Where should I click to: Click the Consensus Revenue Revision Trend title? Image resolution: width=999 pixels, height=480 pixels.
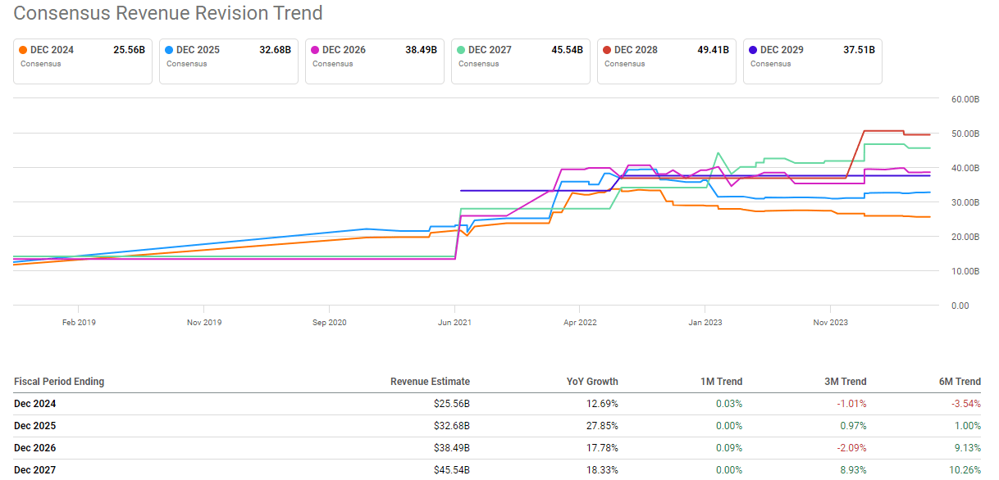tap(168, 13)
